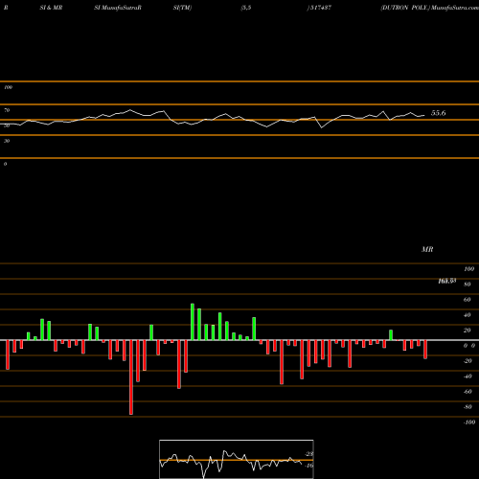
Task: Select the longest red bar in MR histogram
Action: 131,377
